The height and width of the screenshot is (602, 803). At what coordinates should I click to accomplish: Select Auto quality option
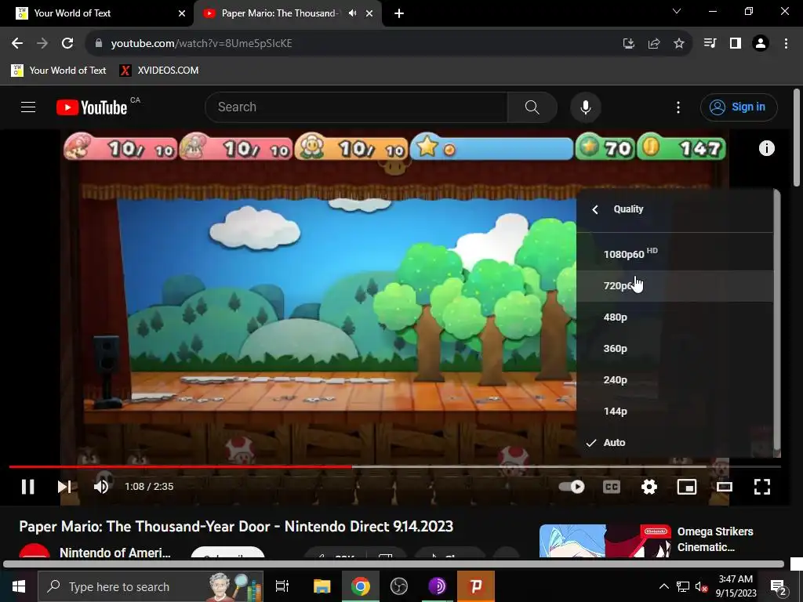pos(675,442)
